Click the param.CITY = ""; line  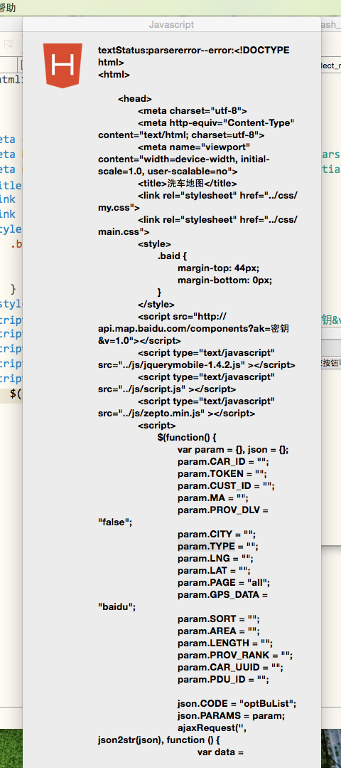pyautogui.click(x=217, y=535)
